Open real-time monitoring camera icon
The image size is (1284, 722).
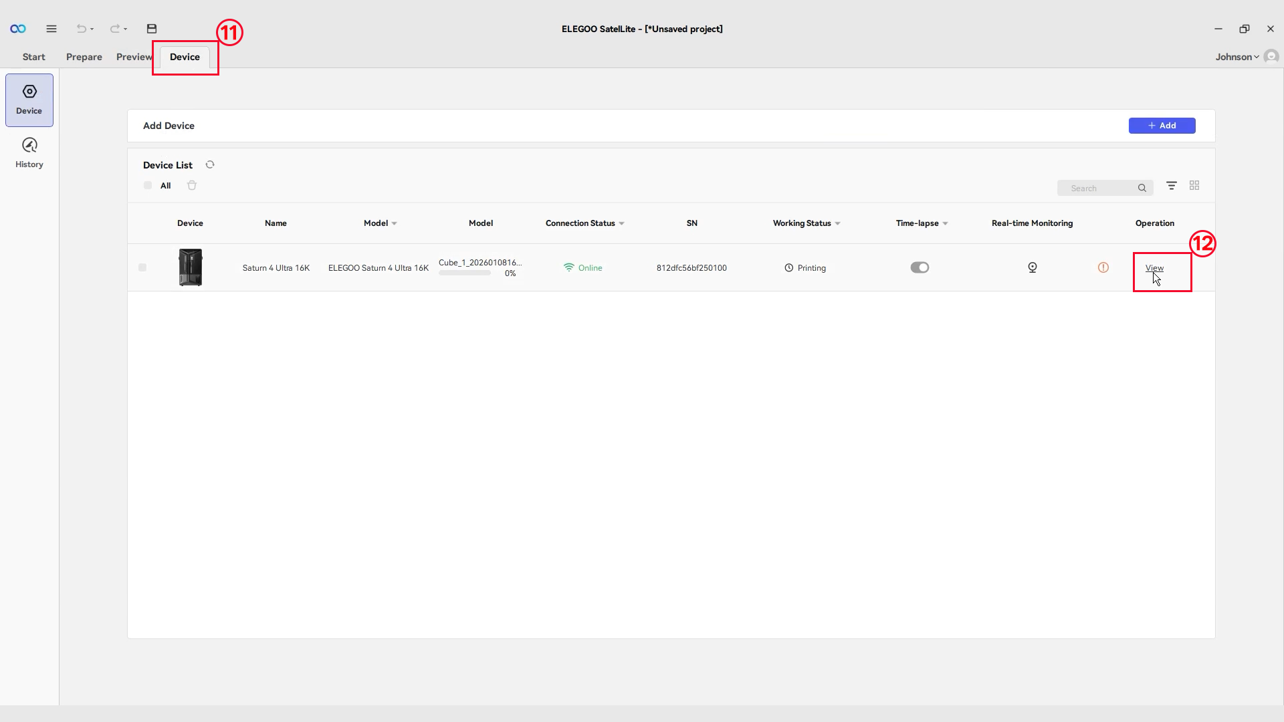coord(1033,267)
